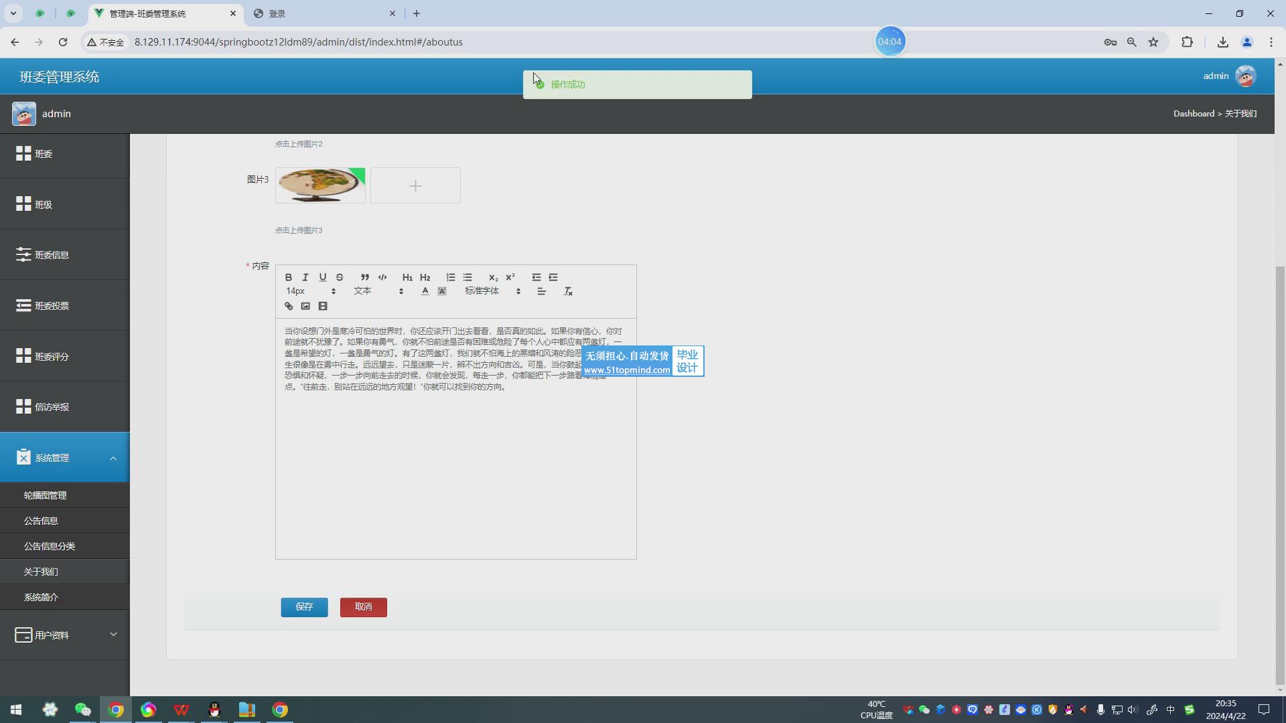
Task: Click the insert video icon
Action: 323,306
